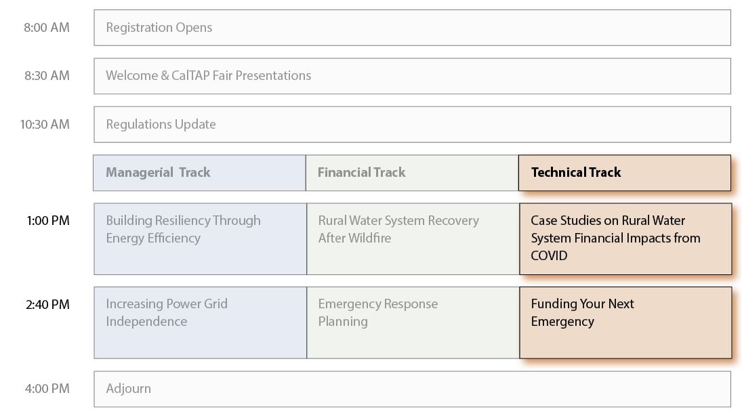Image resolution: width=742 pixels, height=418 pixels.
Task: Click the 2:40 PM time slot label
Action: point(47,305)
